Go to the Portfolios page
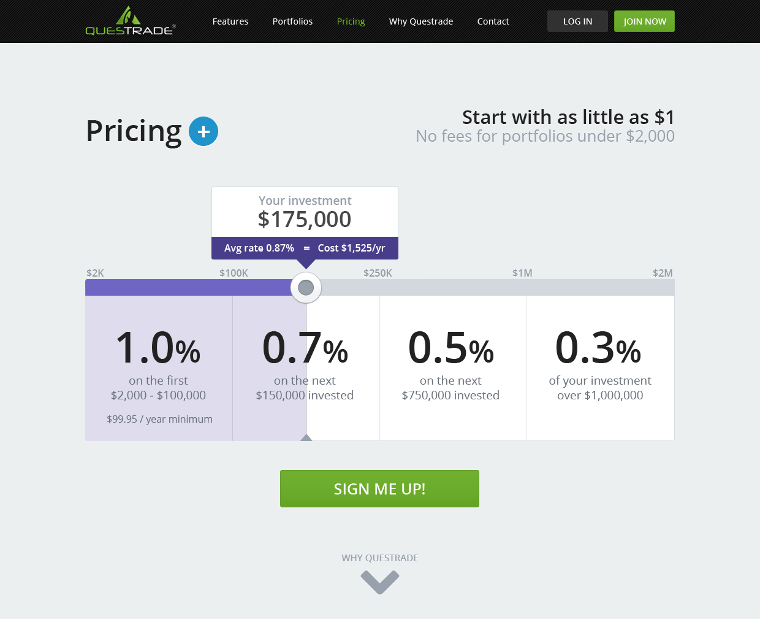The height and width of the screenshot is (619, 760). tap(292, 21)
